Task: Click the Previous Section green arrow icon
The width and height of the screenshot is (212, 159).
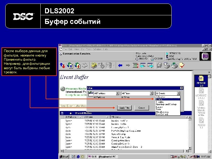Action: (x=63, y=89)
